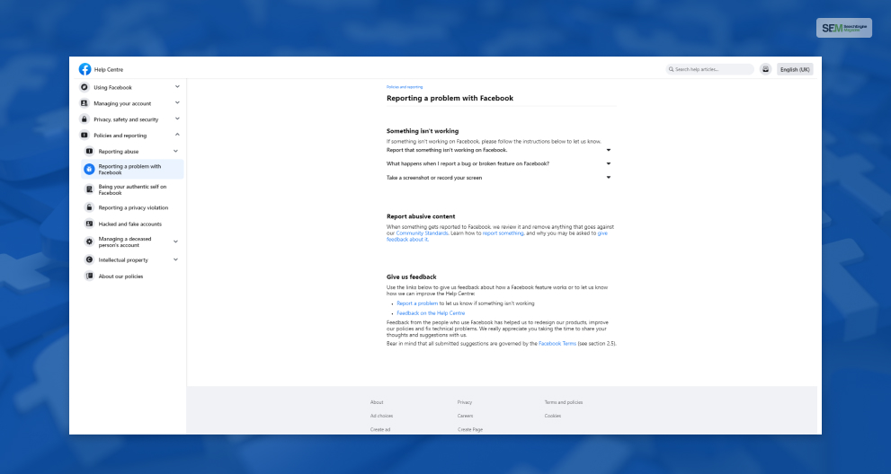Expand Privacy, safety and security chevron

click(177, 118)
